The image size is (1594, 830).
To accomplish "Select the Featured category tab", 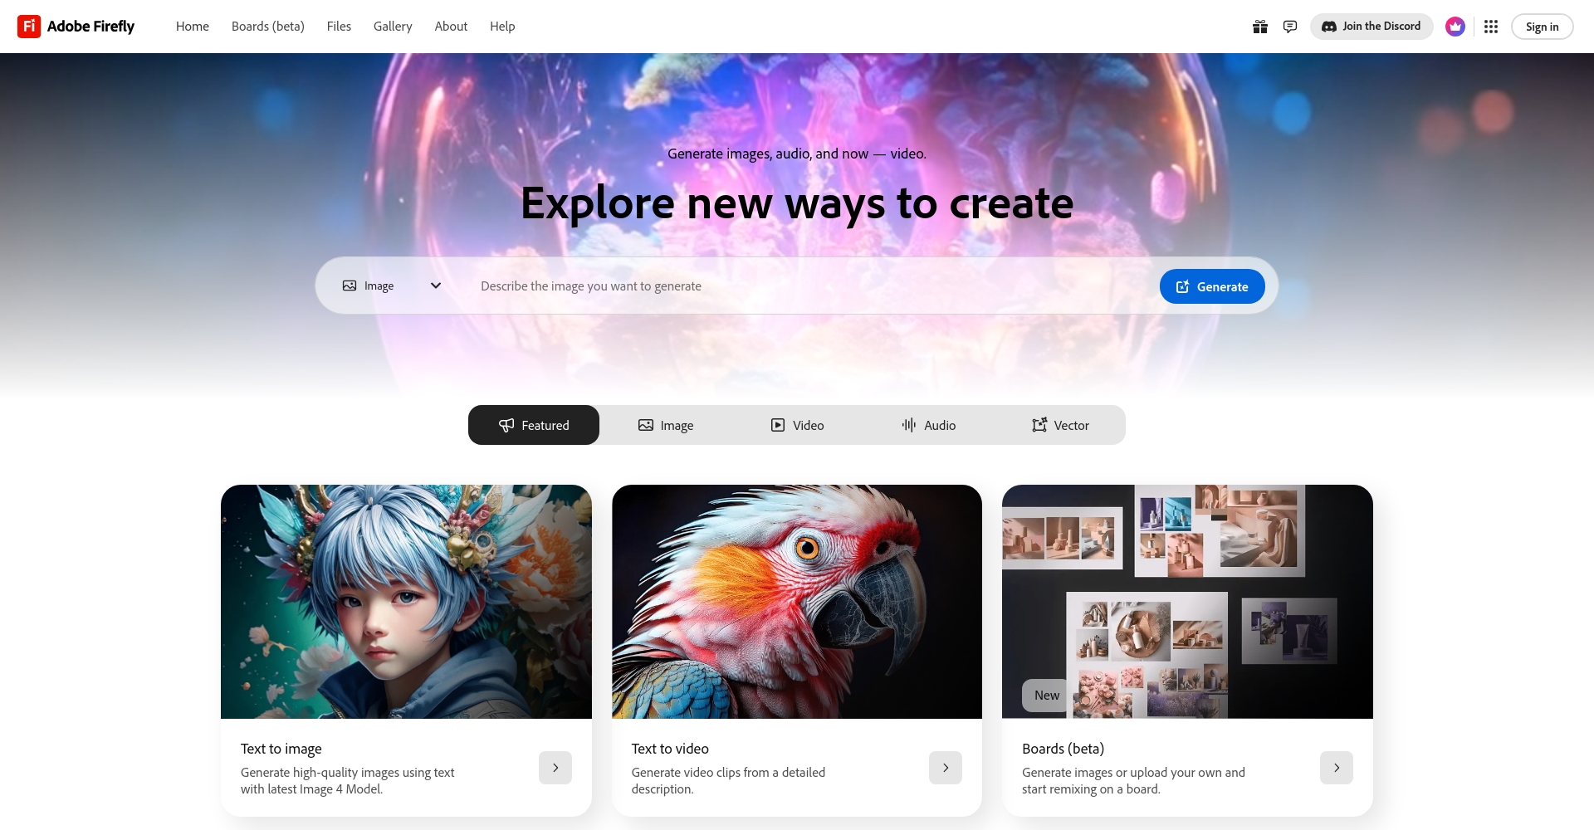I will 534,425.
